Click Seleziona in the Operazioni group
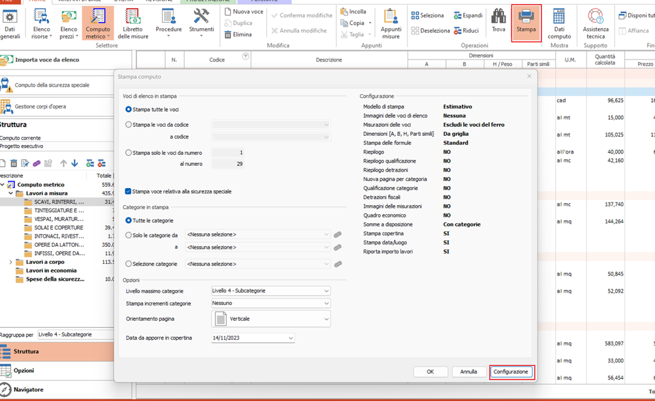Image resolution: width=655 pixels, height=401 pixels. pyautogui.click(x=427, y=16)
